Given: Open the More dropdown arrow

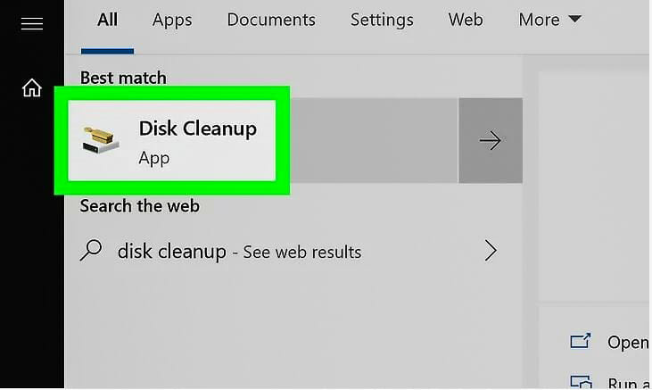Looking at the screenshot, I should tap(575, 19).
